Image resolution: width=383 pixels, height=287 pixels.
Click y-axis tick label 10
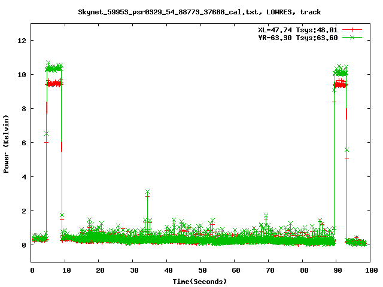coord(22,75)
